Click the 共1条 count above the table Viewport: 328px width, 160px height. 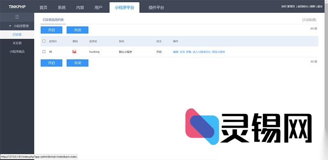(314, 29)
